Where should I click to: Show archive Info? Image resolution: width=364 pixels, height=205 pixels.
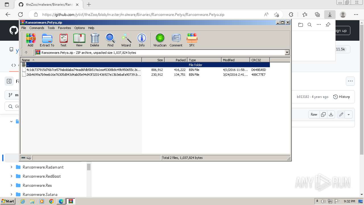(x=142, y=40)
